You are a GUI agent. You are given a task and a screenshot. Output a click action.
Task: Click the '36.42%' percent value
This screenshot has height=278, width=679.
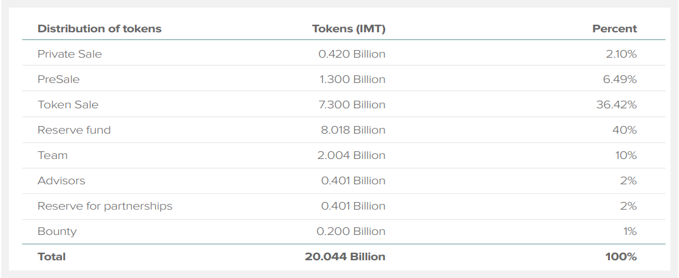point(616,104)
